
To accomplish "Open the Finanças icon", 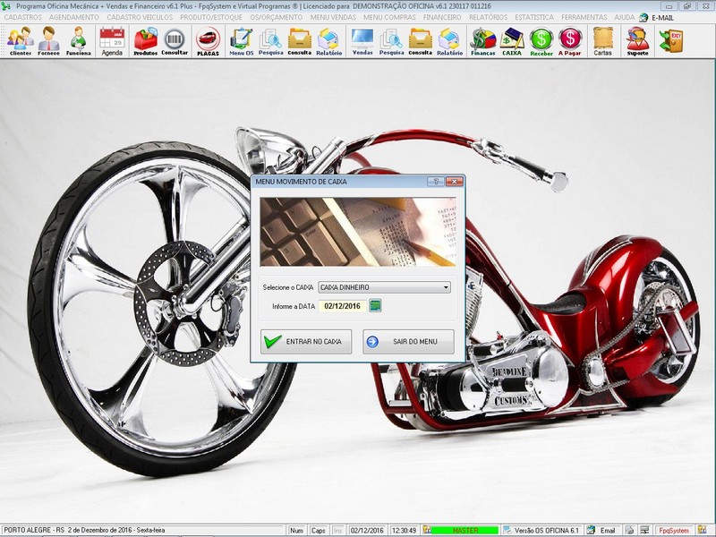I will 483,41.
